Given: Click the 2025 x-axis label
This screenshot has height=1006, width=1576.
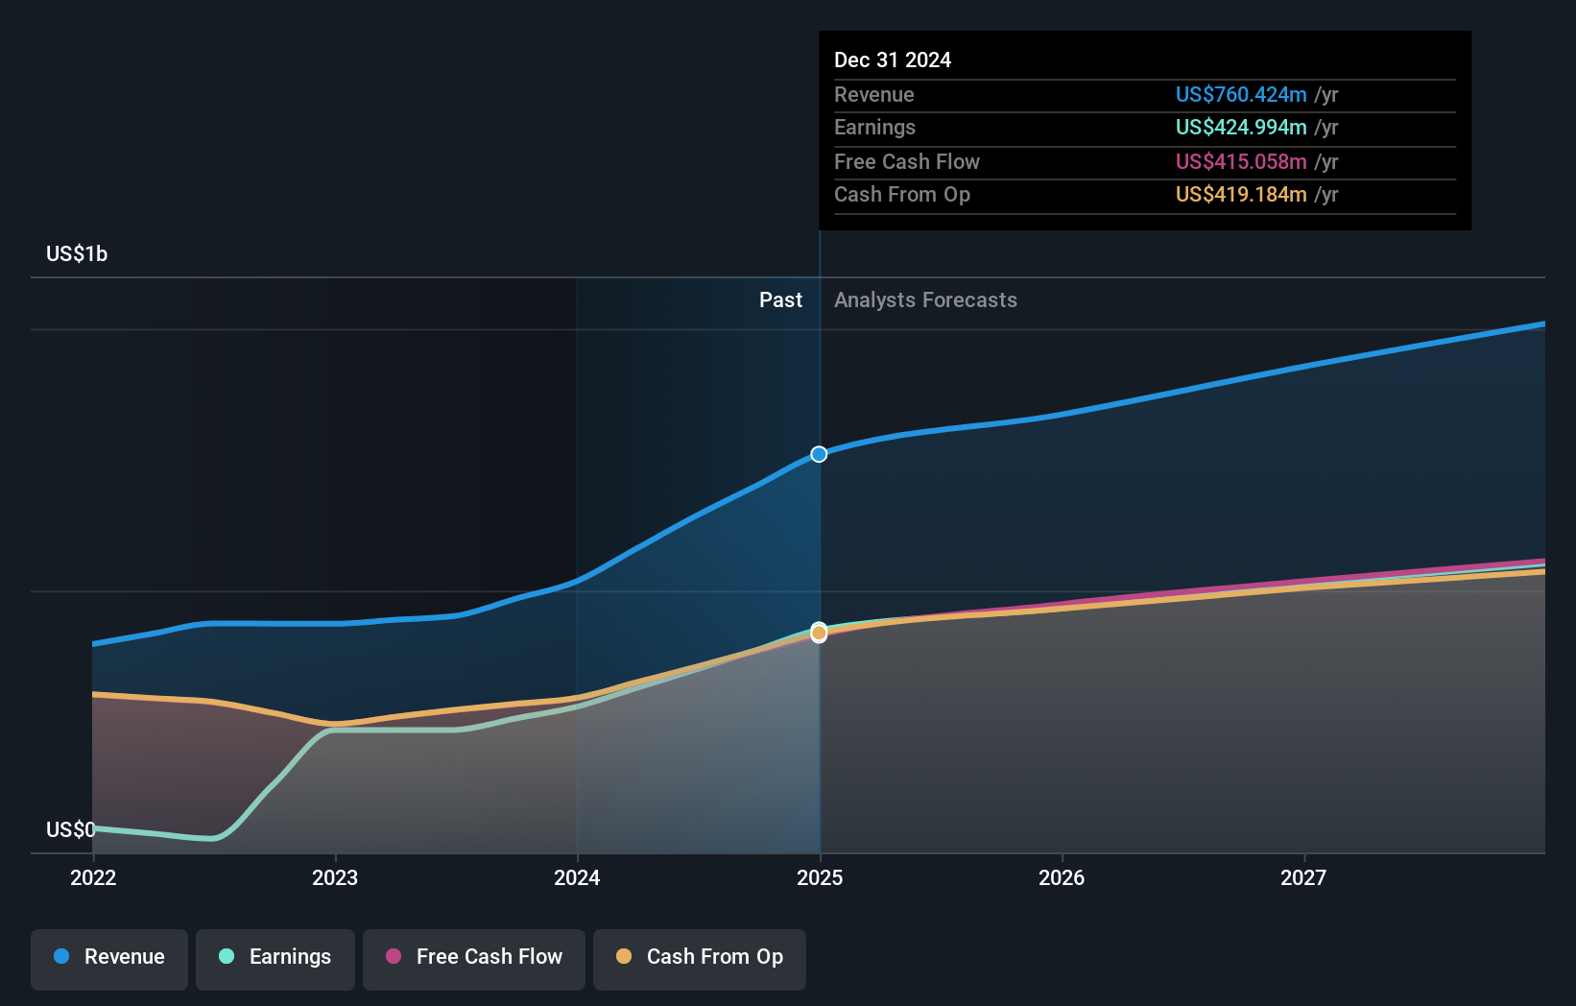Looking at the screenshot, I should [x=820, y=877].
